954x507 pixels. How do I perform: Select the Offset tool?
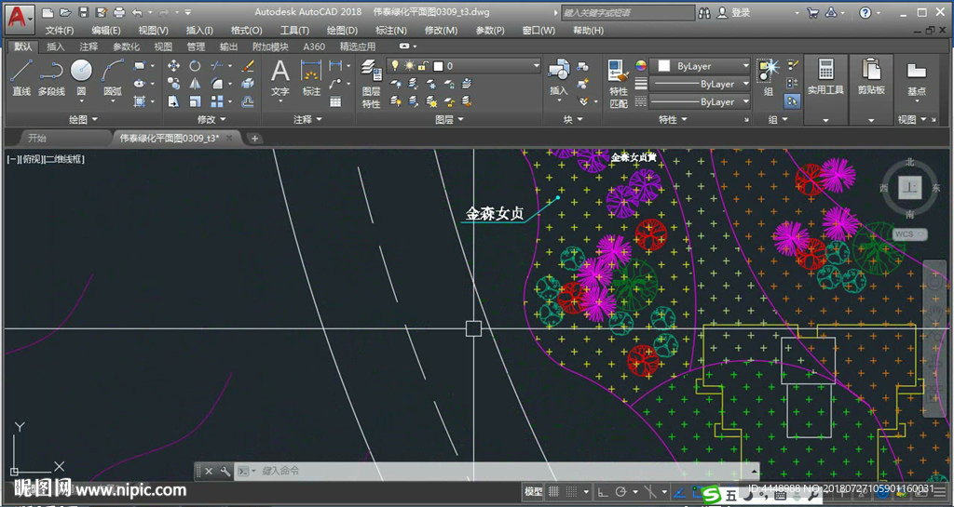248,100
